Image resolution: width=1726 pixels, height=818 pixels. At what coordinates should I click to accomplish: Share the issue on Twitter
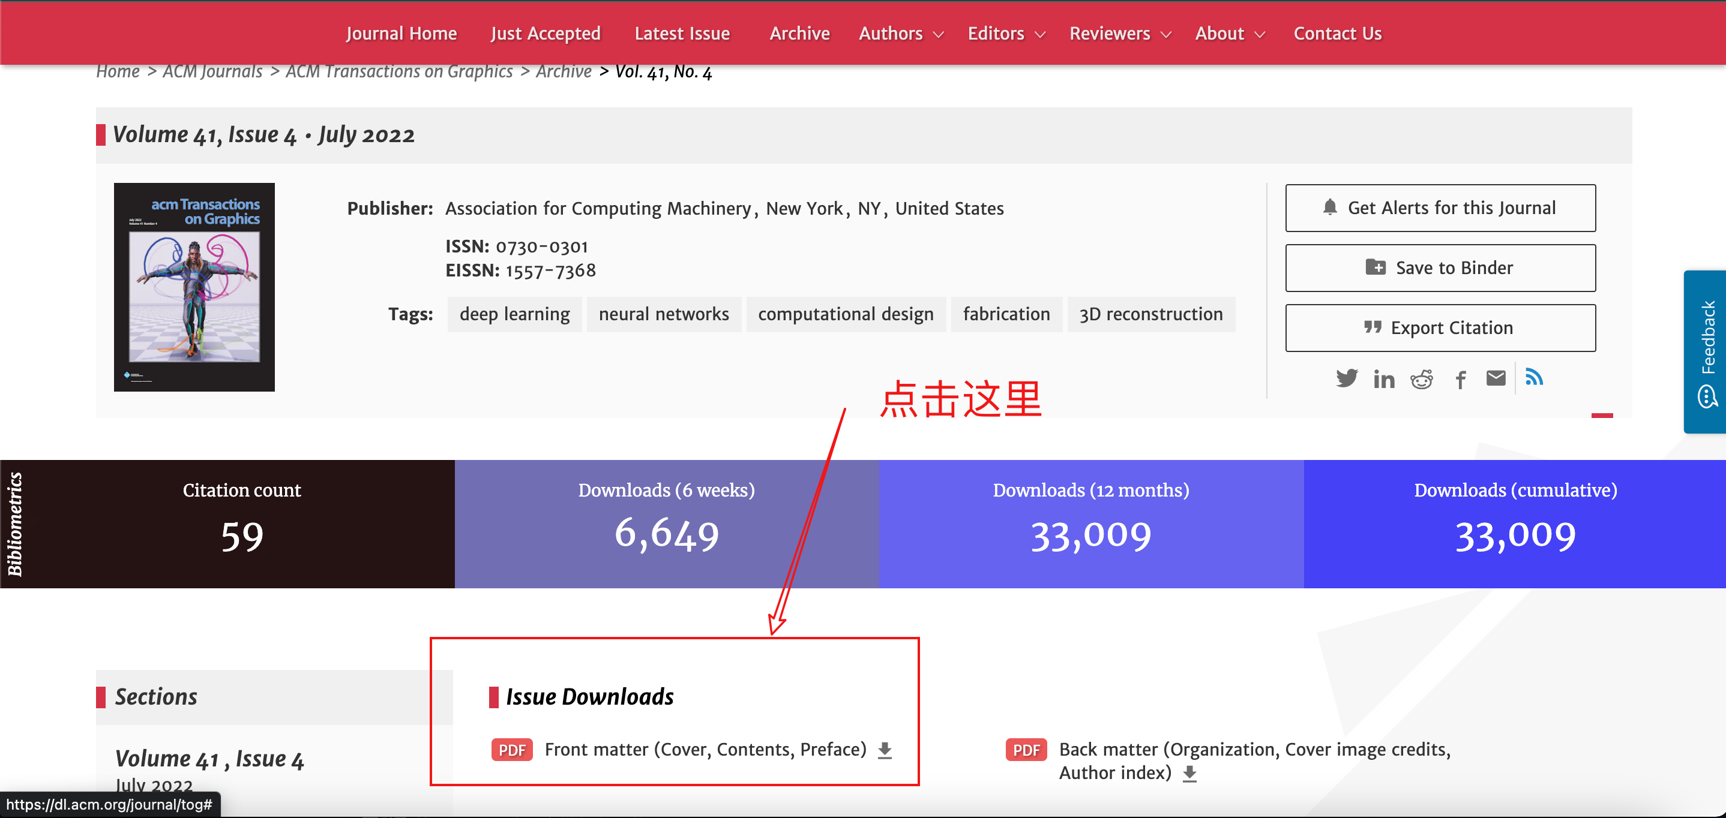click(x=1346, y=379)
